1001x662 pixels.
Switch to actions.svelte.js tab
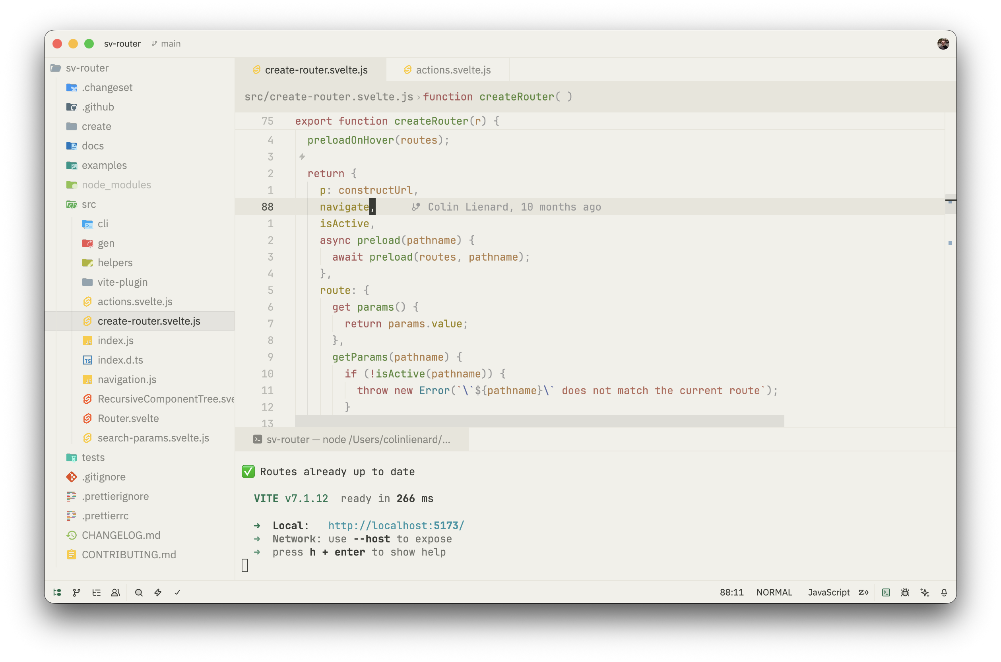coord(448,70)
